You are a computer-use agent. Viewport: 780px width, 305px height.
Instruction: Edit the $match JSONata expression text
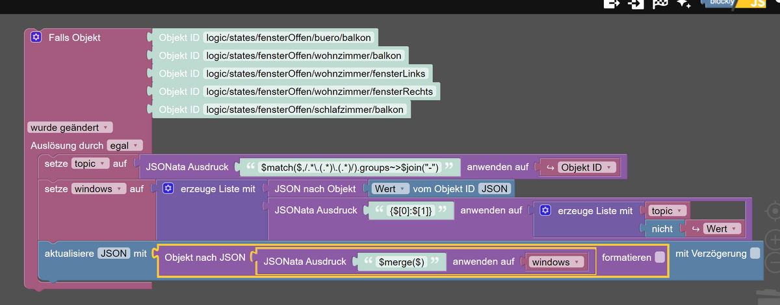pos(350,167)
